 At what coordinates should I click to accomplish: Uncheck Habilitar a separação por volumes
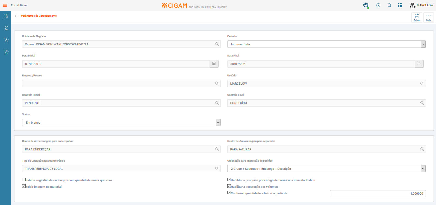tap(229, 186)
